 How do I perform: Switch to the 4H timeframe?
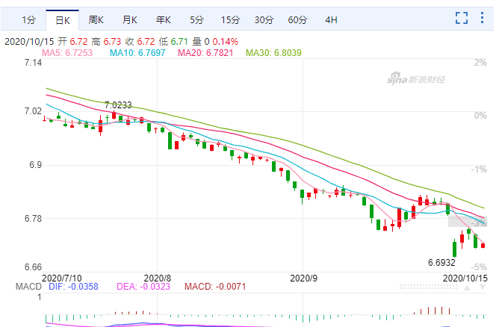tap(331, 19)
